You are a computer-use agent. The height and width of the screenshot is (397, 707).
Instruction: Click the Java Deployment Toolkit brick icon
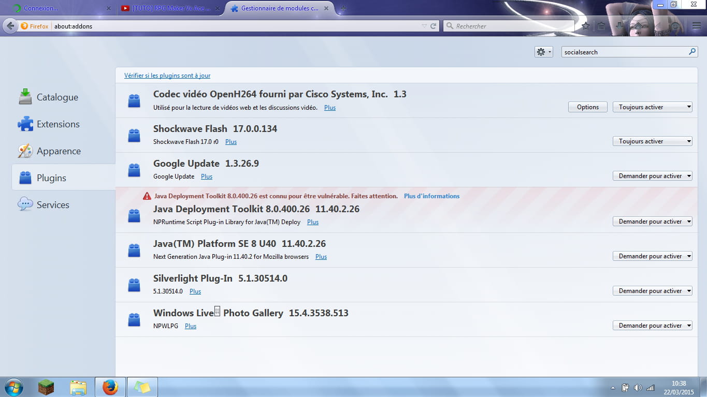(x=134, y=215)
